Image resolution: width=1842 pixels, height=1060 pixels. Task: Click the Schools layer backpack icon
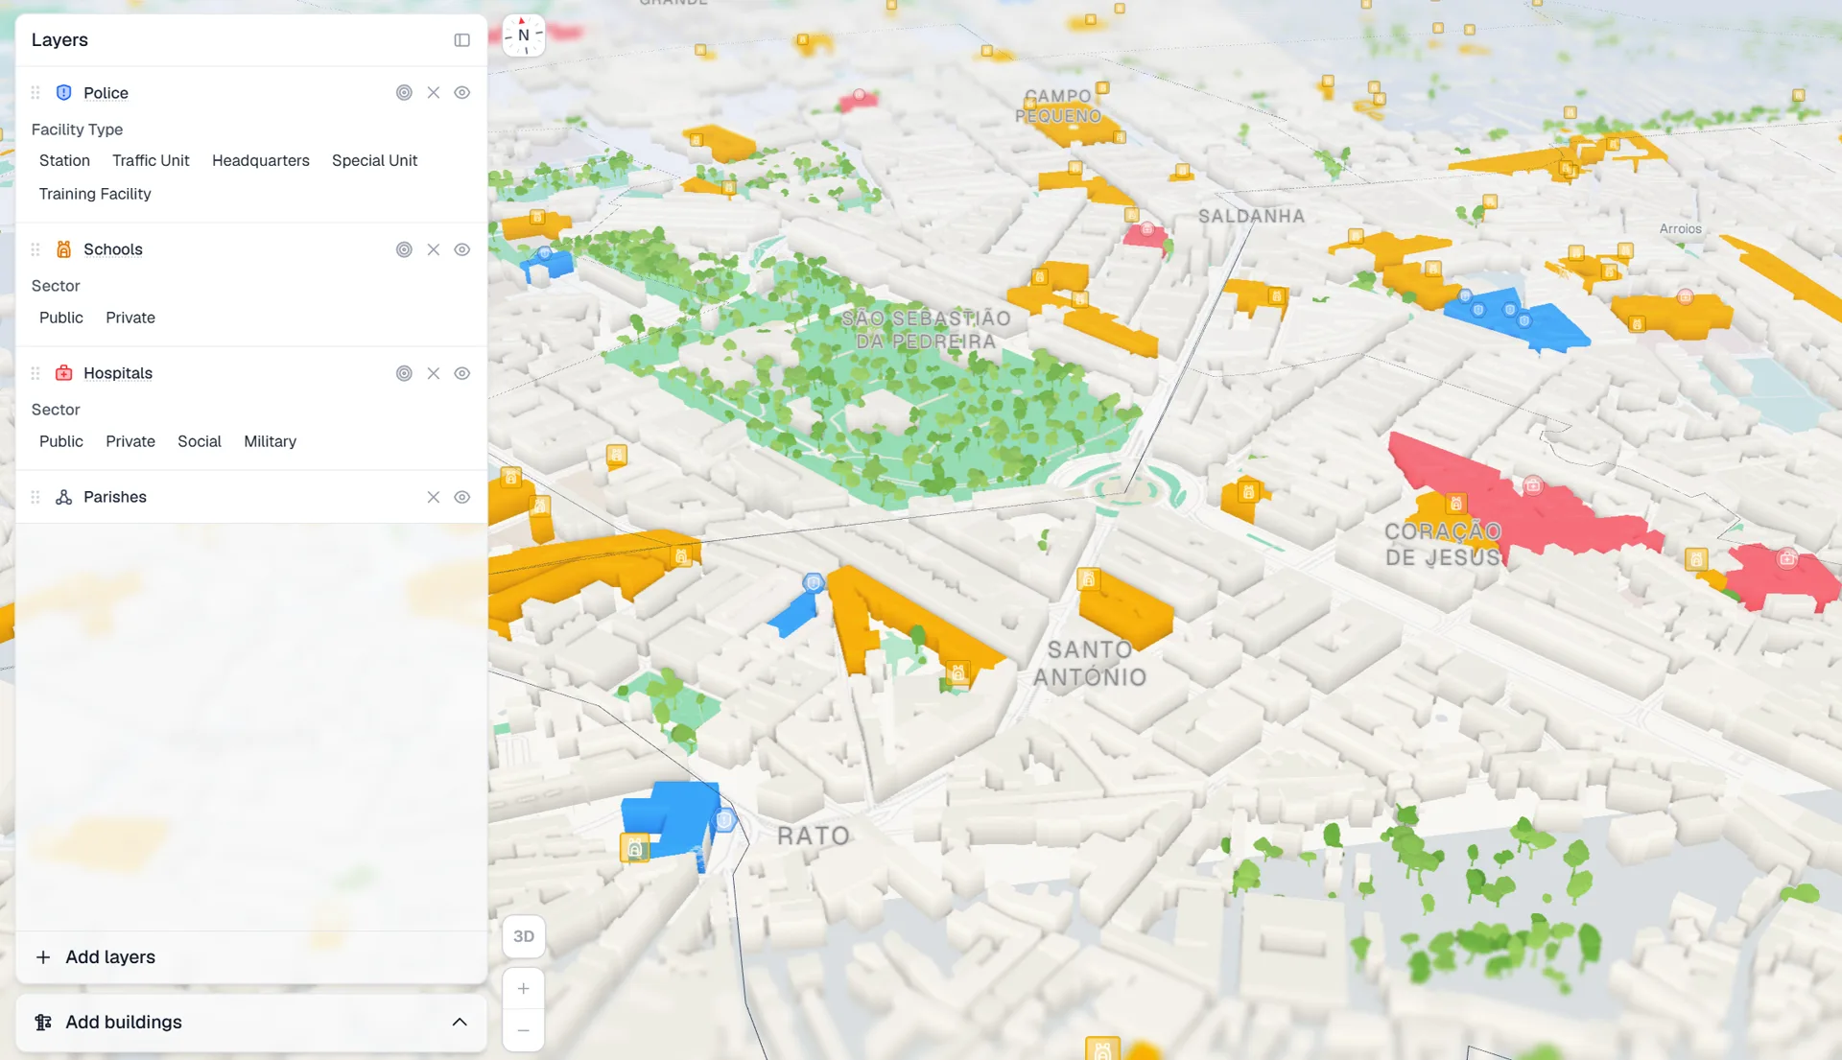(x=64, y=249)
